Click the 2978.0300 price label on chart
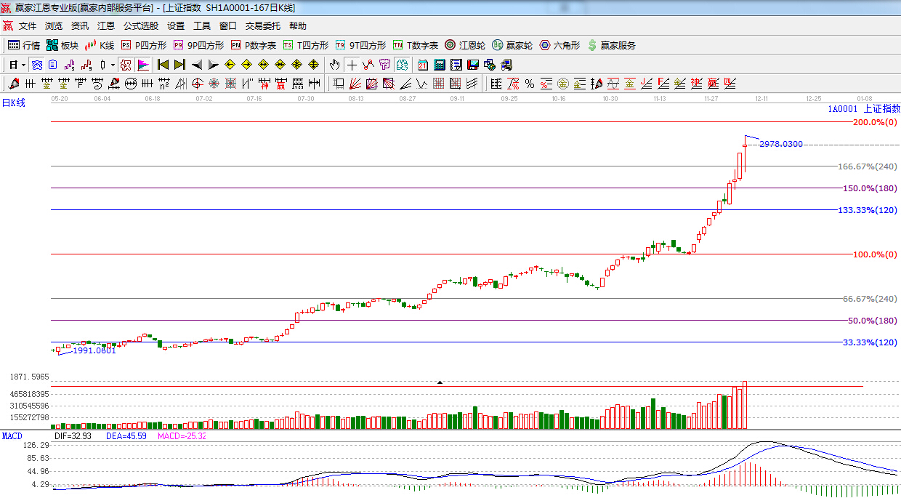This screenshot has width=901, height=498. 781,144
